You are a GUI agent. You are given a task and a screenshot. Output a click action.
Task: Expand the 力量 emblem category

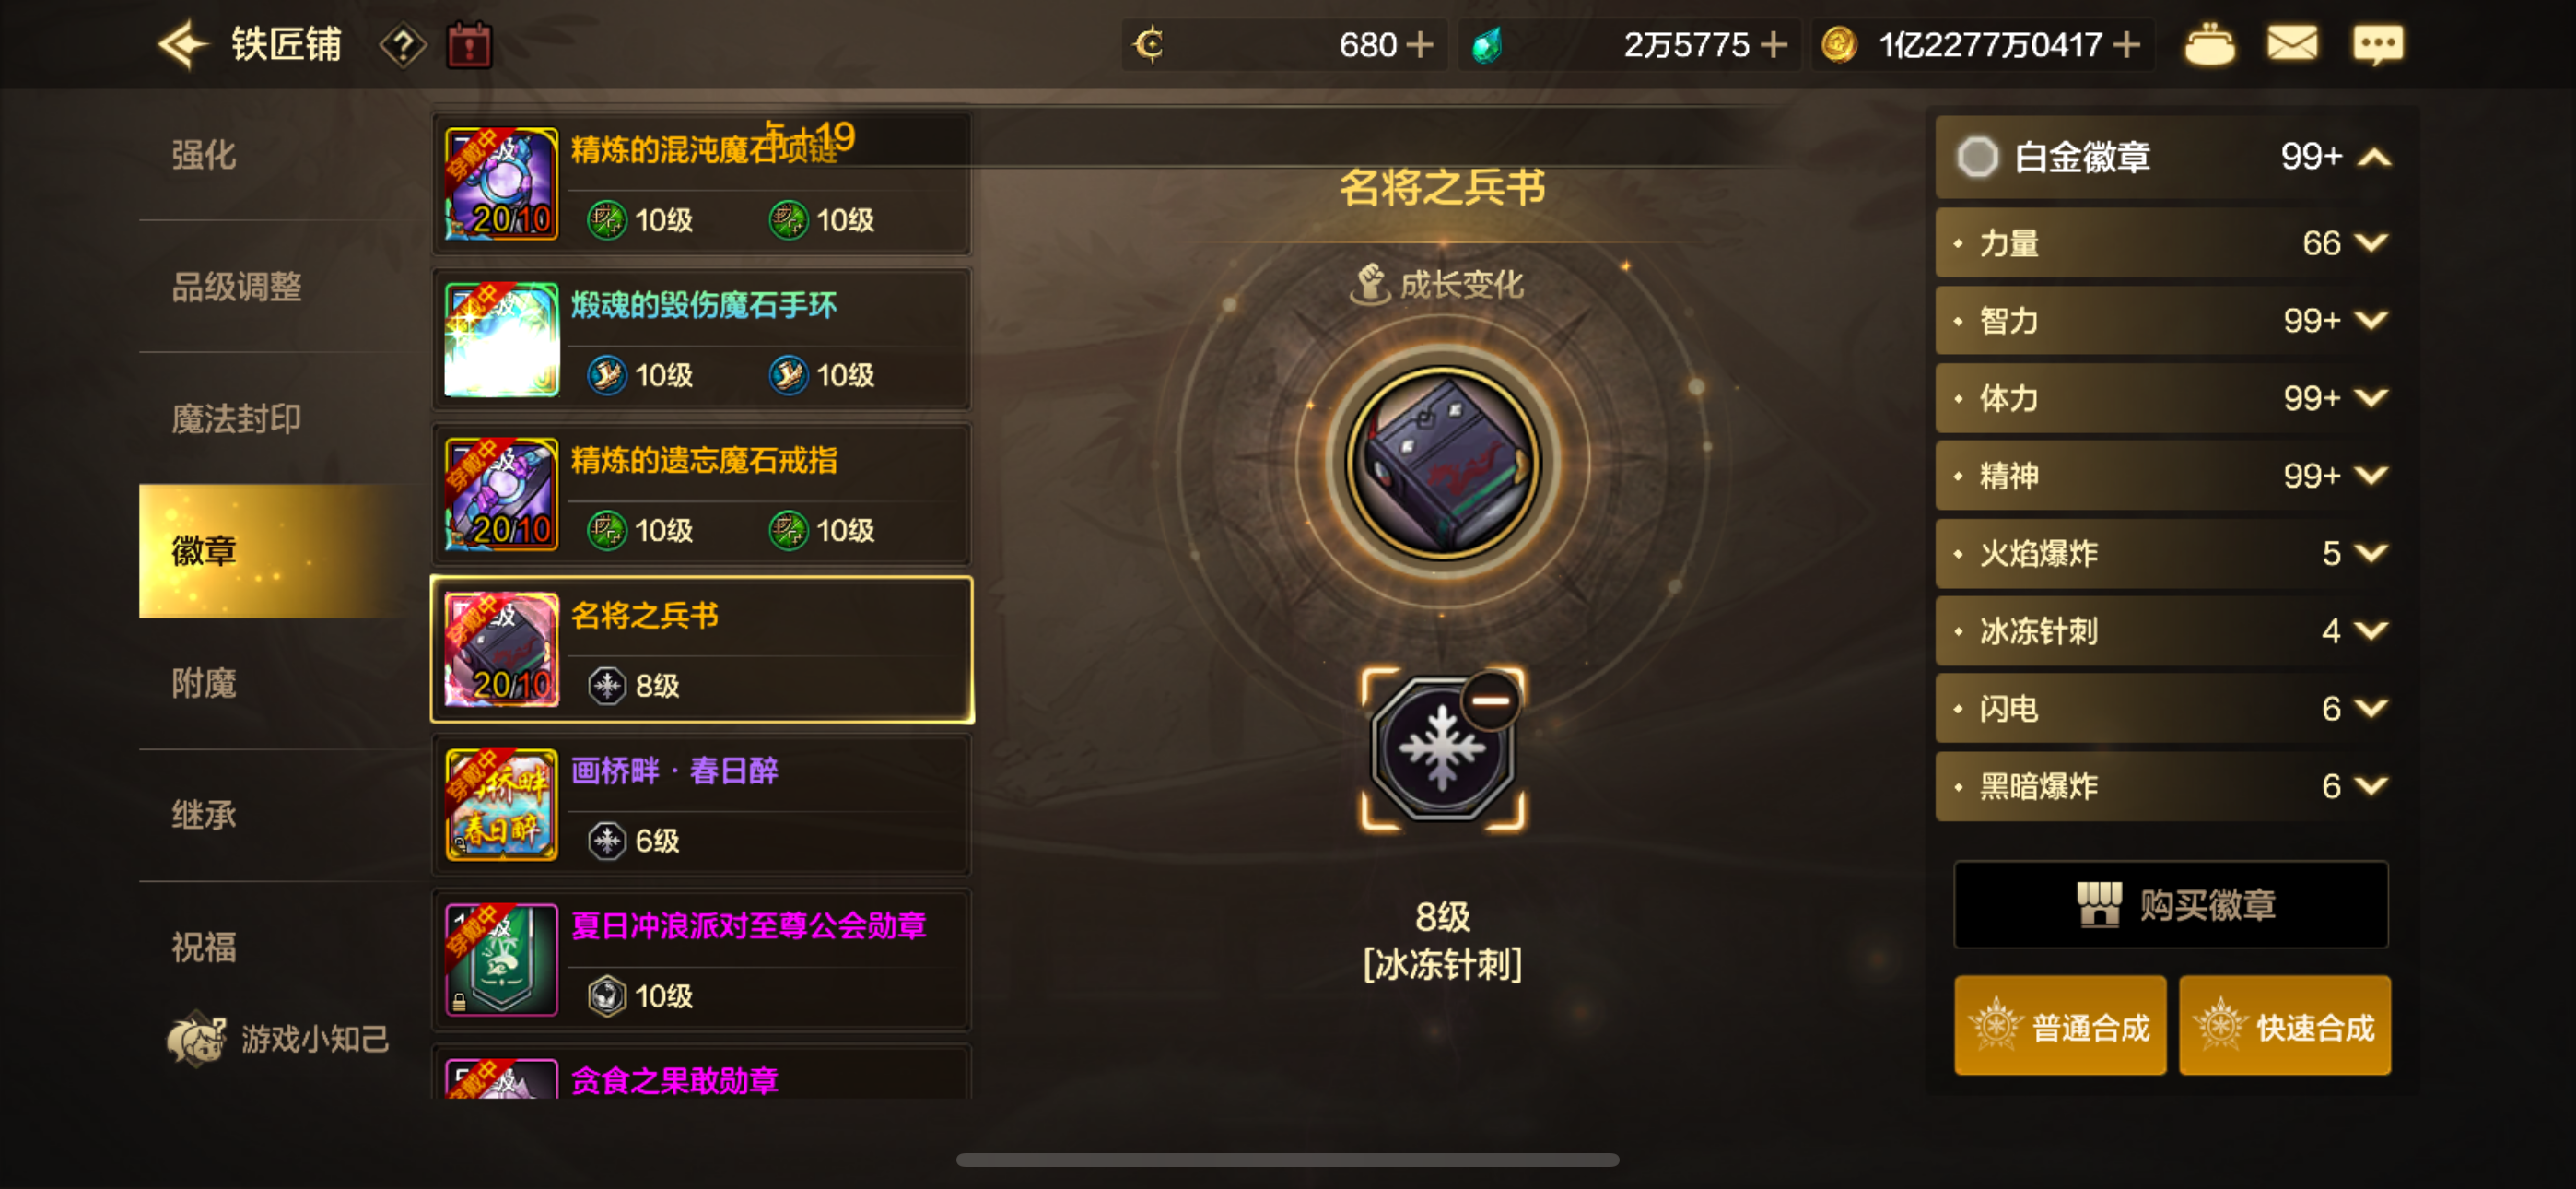point(2163,242)
